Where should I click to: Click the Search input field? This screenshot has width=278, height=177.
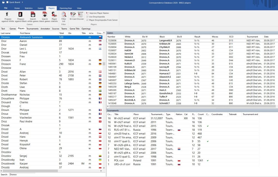tap(22, 174)
